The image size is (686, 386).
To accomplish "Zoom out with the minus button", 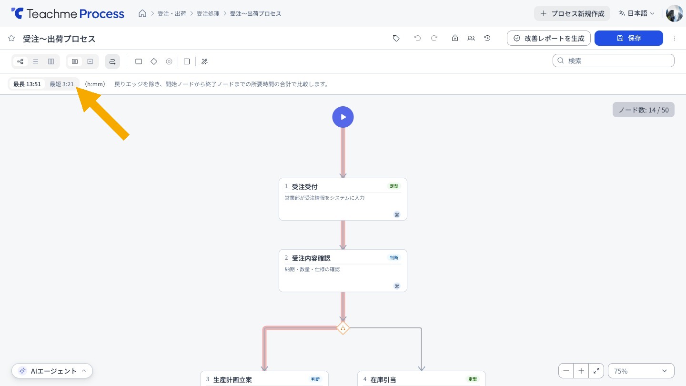I will pyautogui.click(x=566, y=371).
